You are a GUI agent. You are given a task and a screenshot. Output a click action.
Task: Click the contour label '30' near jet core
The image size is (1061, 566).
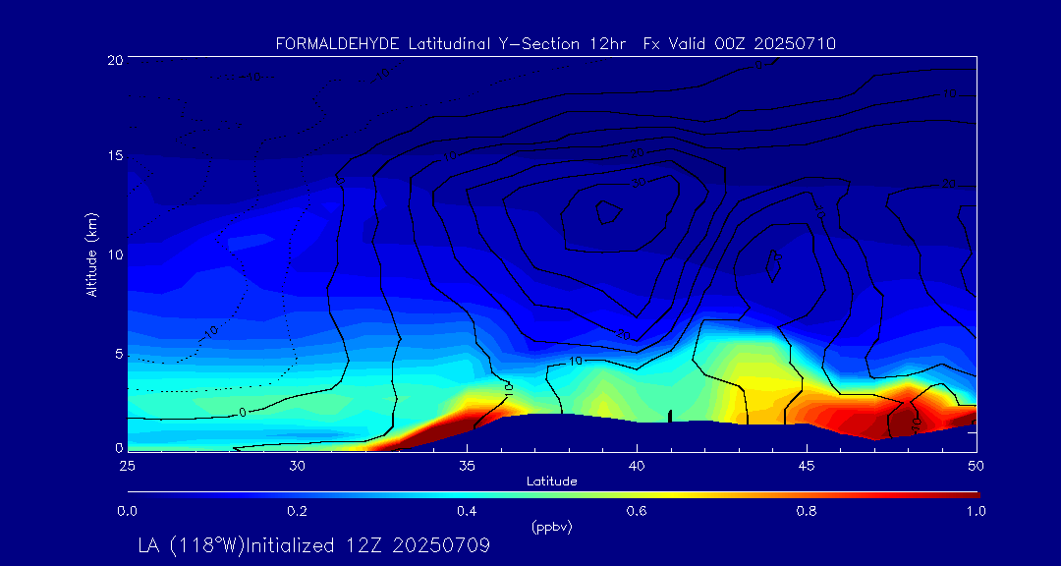coord(638,182)
